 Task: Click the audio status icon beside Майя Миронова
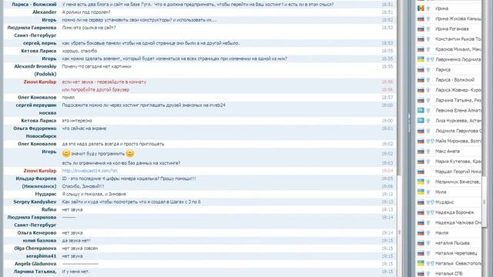(430, 141)
